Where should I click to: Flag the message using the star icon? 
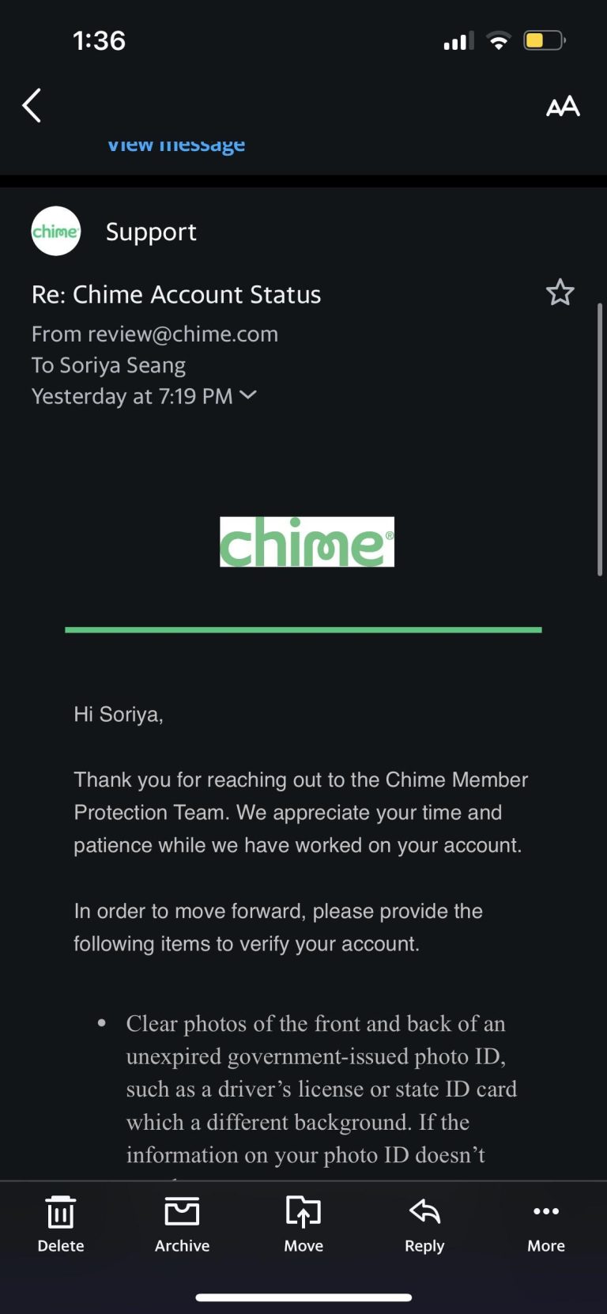click(x=560, y=293)
